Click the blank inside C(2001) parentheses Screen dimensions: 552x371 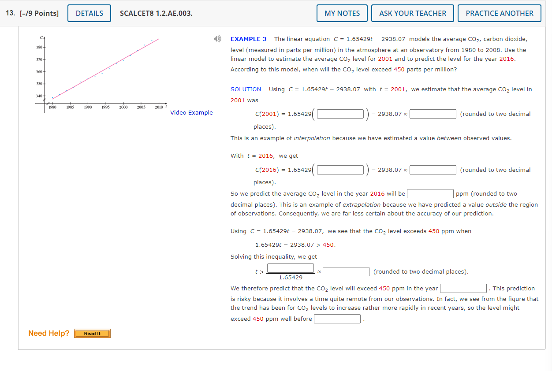(340, 114)
